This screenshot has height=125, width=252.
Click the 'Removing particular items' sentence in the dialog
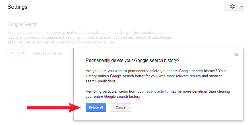pos(158,94)
